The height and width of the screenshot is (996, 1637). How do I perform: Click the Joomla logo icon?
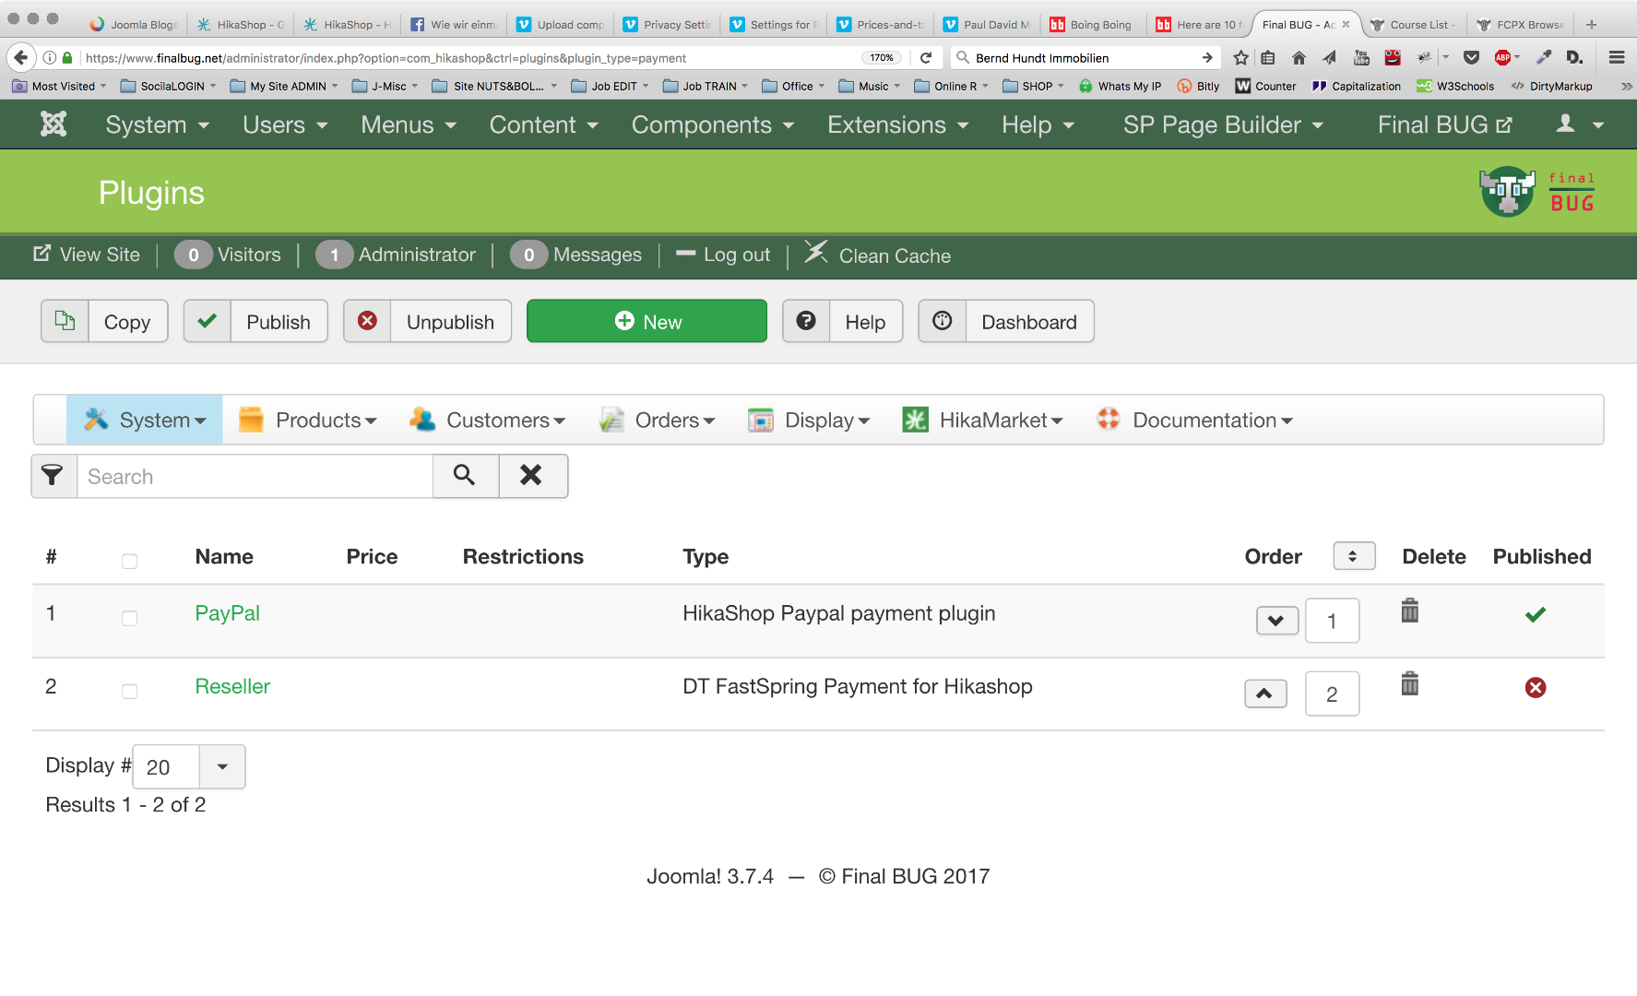pyautogui.click(x=53, y=125)
